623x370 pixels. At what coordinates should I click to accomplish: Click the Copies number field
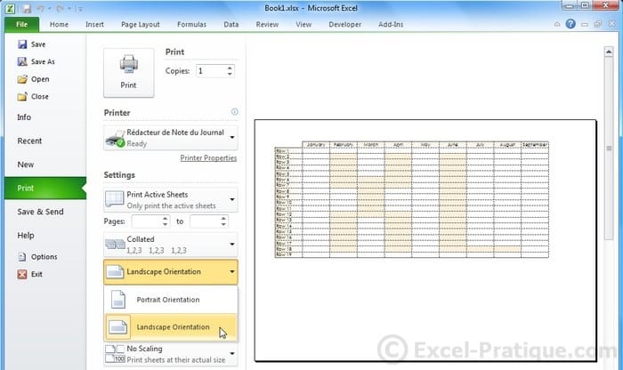[211, 71]
